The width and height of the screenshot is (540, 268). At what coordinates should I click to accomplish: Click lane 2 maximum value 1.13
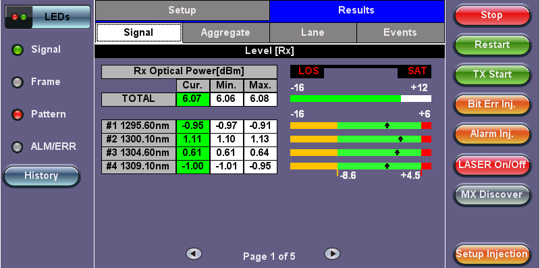[x=261, y=140]
